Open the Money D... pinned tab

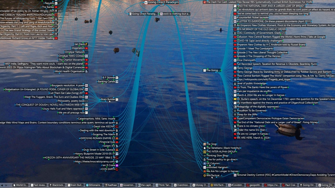[x=200, y=185]
